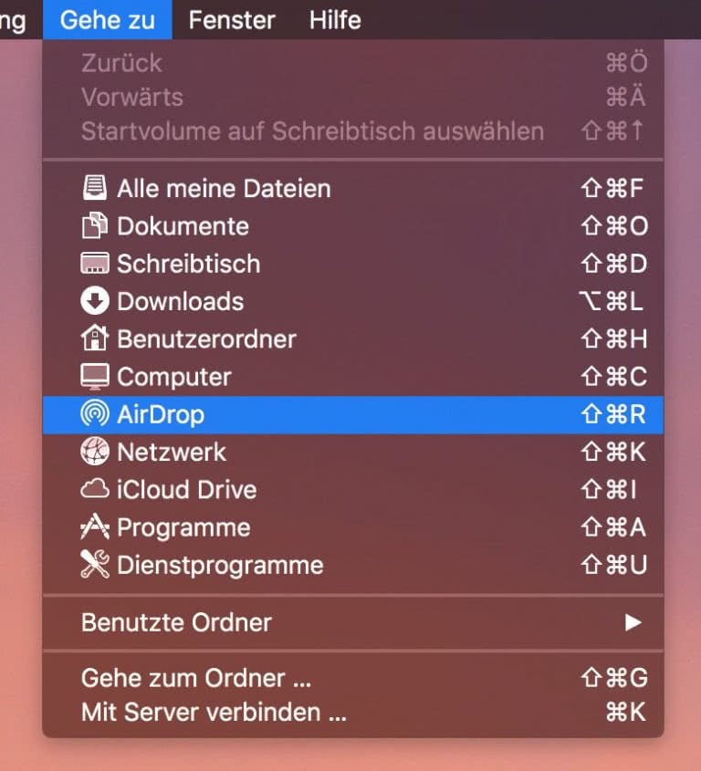Select the iCloud Drive cloud icon

coord(94,490)
